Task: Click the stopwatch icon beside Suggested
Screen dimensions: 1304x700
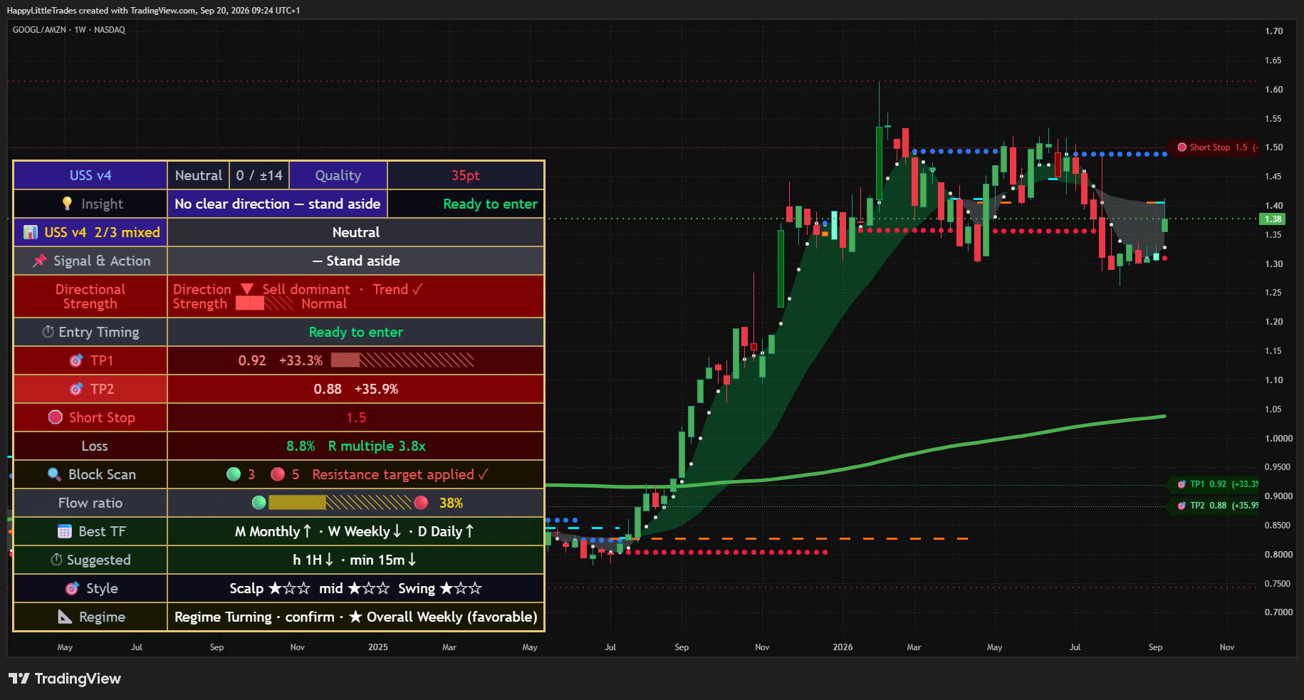Action: (x=56, y=560)
